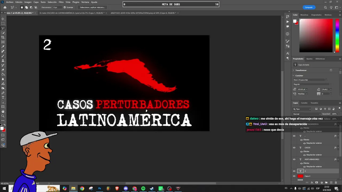342x192 pixels.
Task: Hide the Capa 4 layer
Action: (x=294, y=176)
